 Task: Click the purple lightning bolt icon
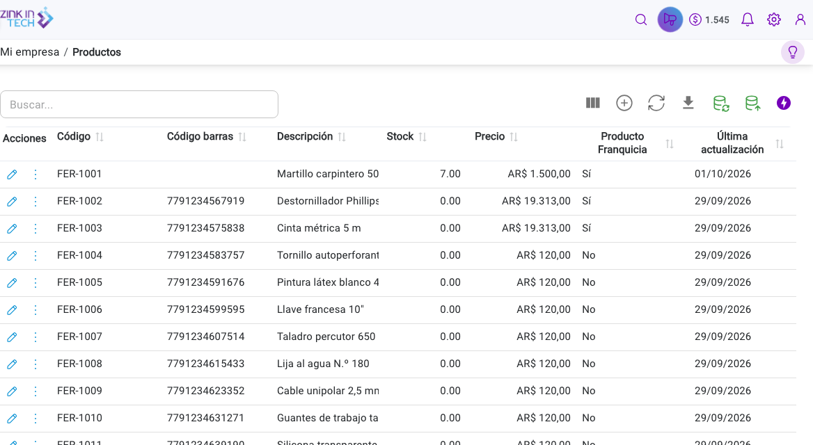pos(784,103)
